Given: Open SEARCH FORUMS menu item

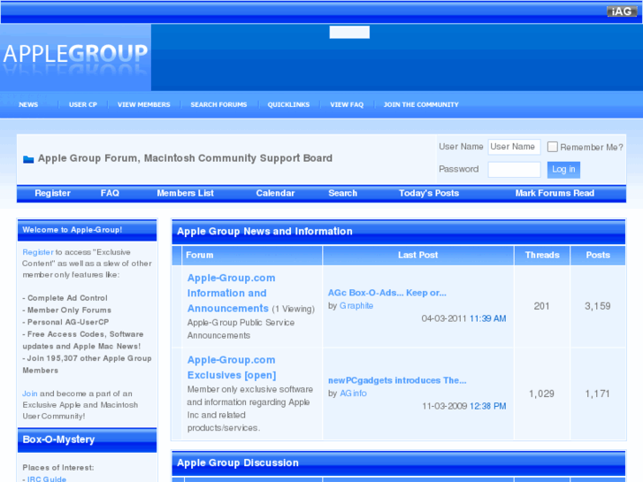Looking at the screenshot, I should coord(218,104).
